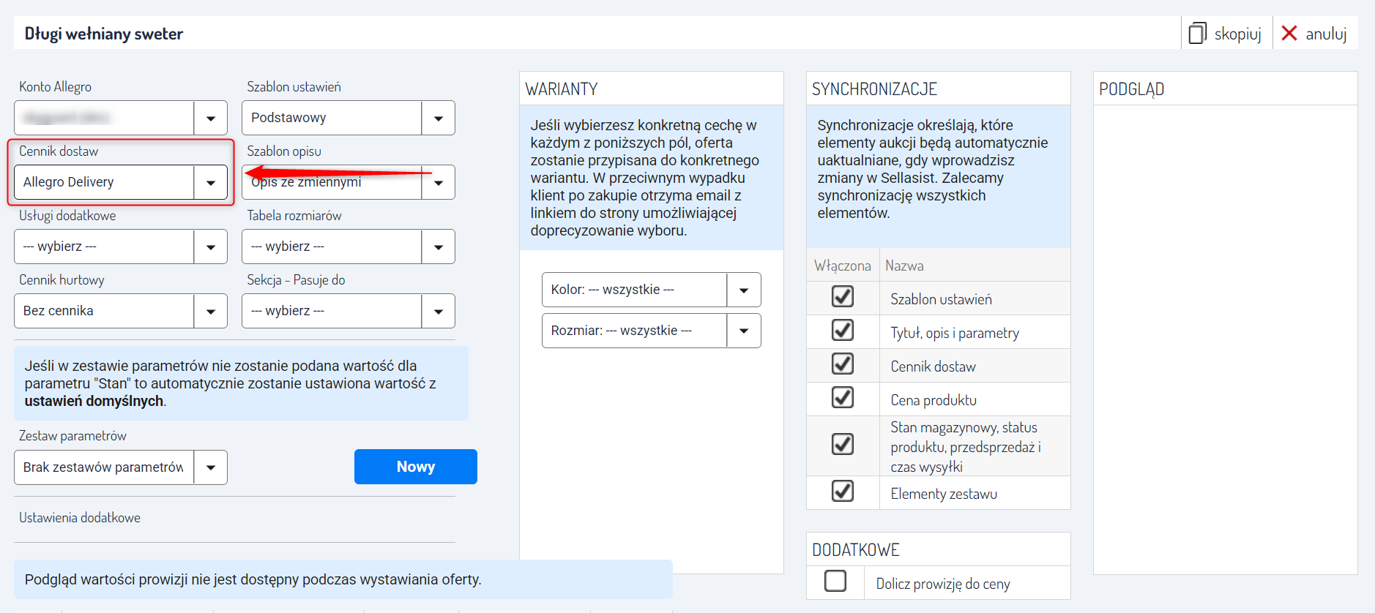1375x613 pixels.
Task: Click the 'Elementy zestawu' row text
Action: click(944, 494)
